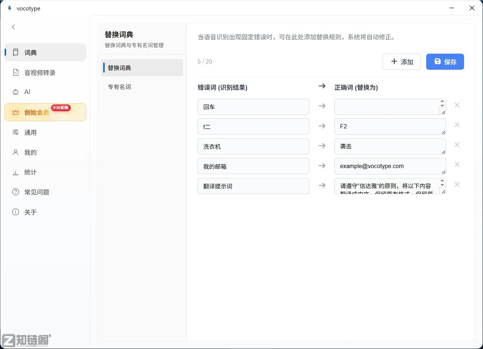The image size is (483, 349).
Task: Go to the AI settings section
Action: pos(45,92)
